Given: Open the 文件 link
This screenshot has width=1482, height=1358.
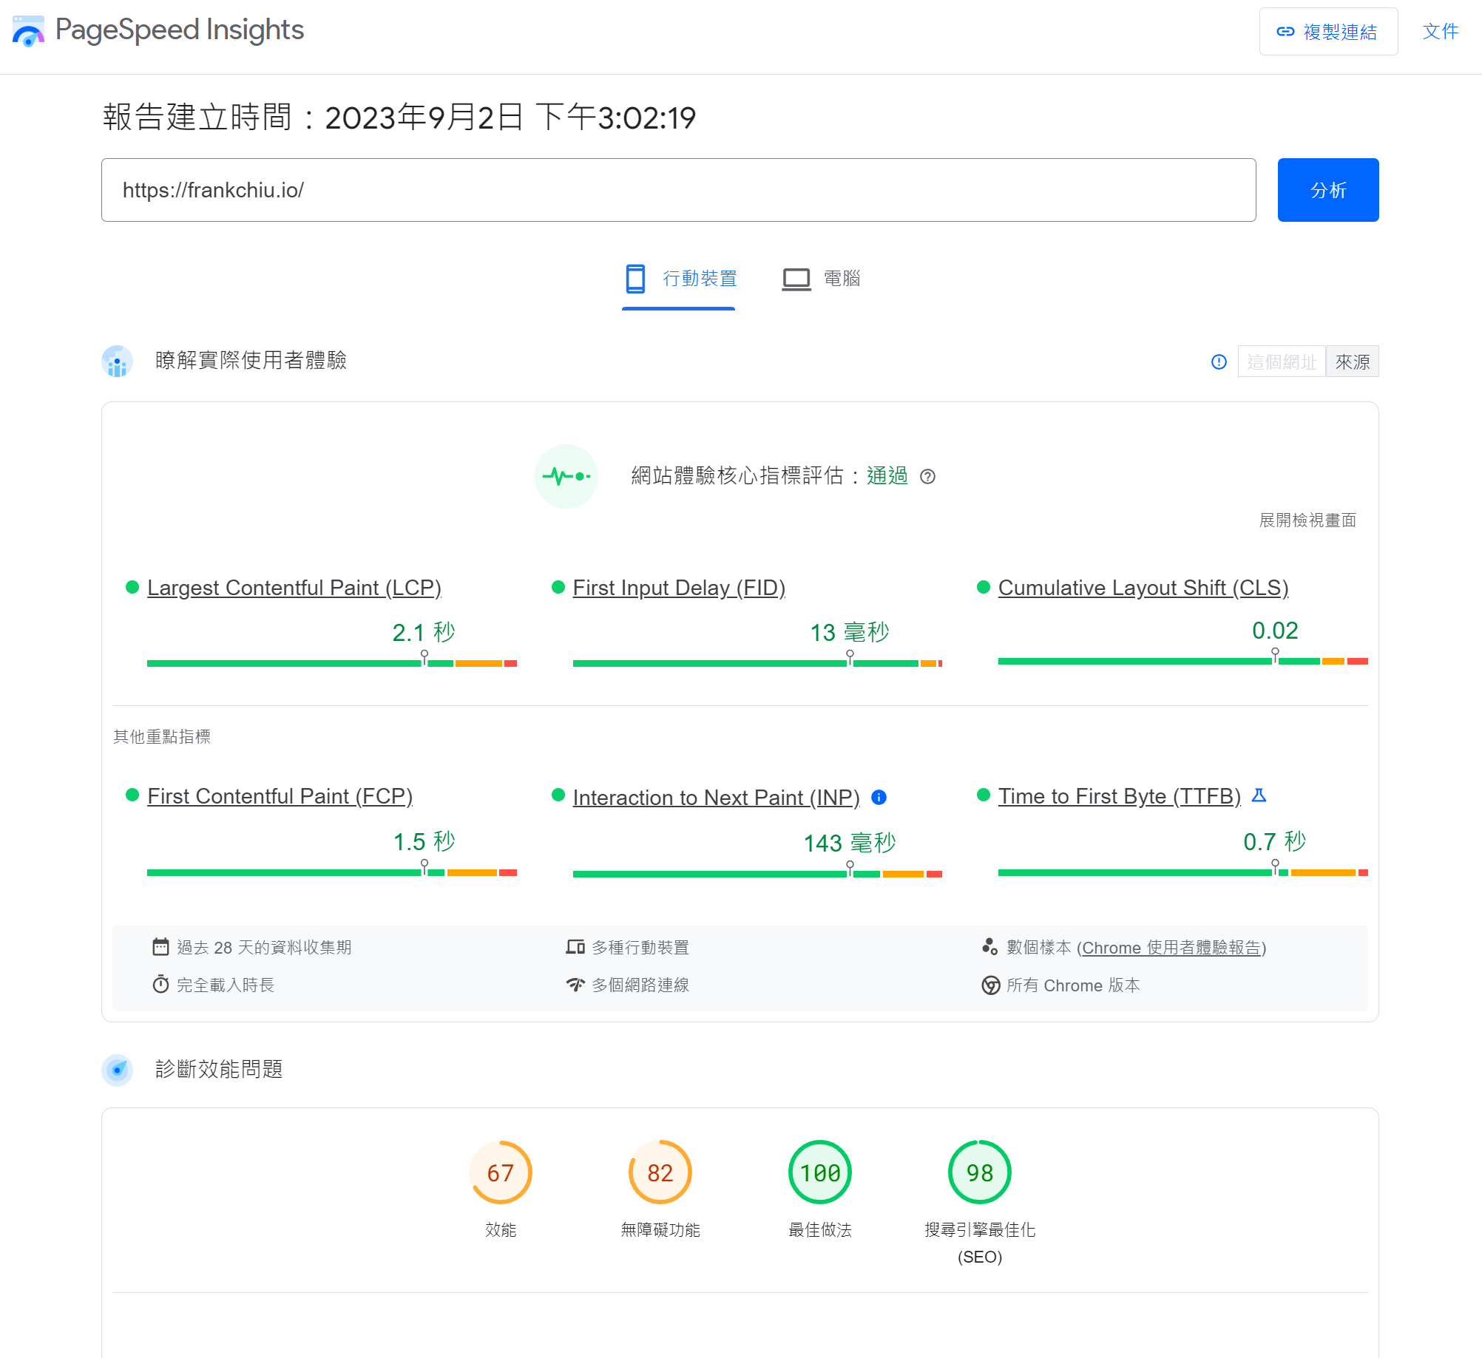Looking at the screenshot, I should [1440, 32].
